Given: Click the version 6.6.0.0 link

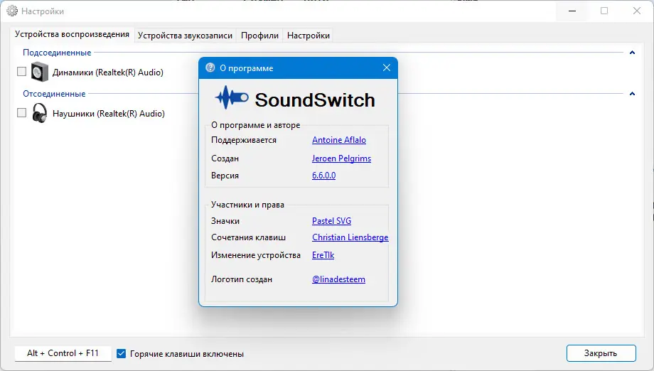Looking at the screenshot, I should click(x=323, y=176).
